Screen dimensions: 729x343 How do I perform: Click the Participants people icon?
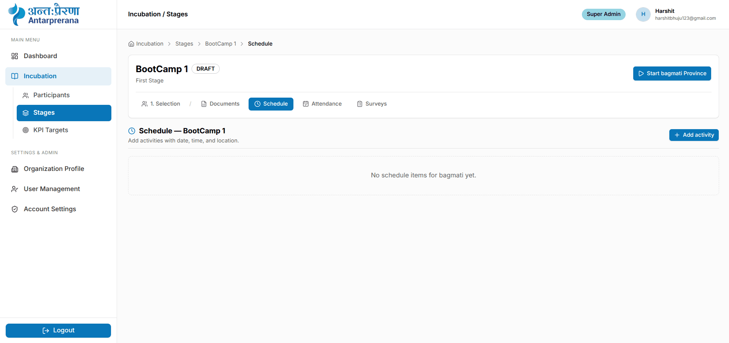pos(25,95)
